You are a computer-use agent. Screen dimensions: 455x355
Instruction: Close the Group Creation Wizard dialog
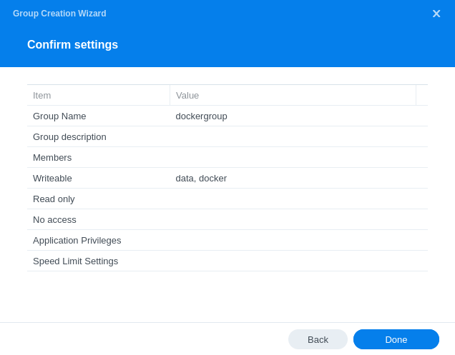point(436,14)
